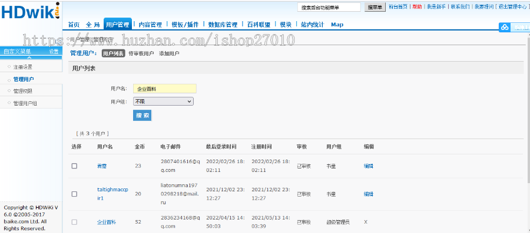Open 管理用户组 in the sidebar

click(25, 103)
